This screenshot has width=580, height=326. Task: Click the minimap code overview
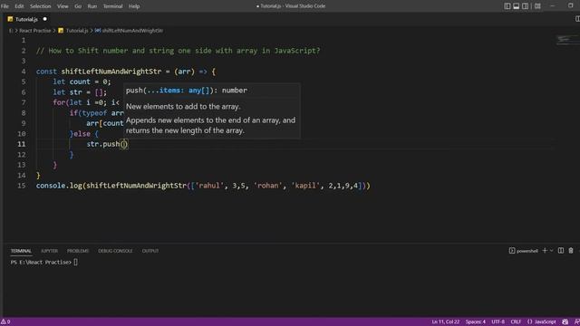coord(567,39)
